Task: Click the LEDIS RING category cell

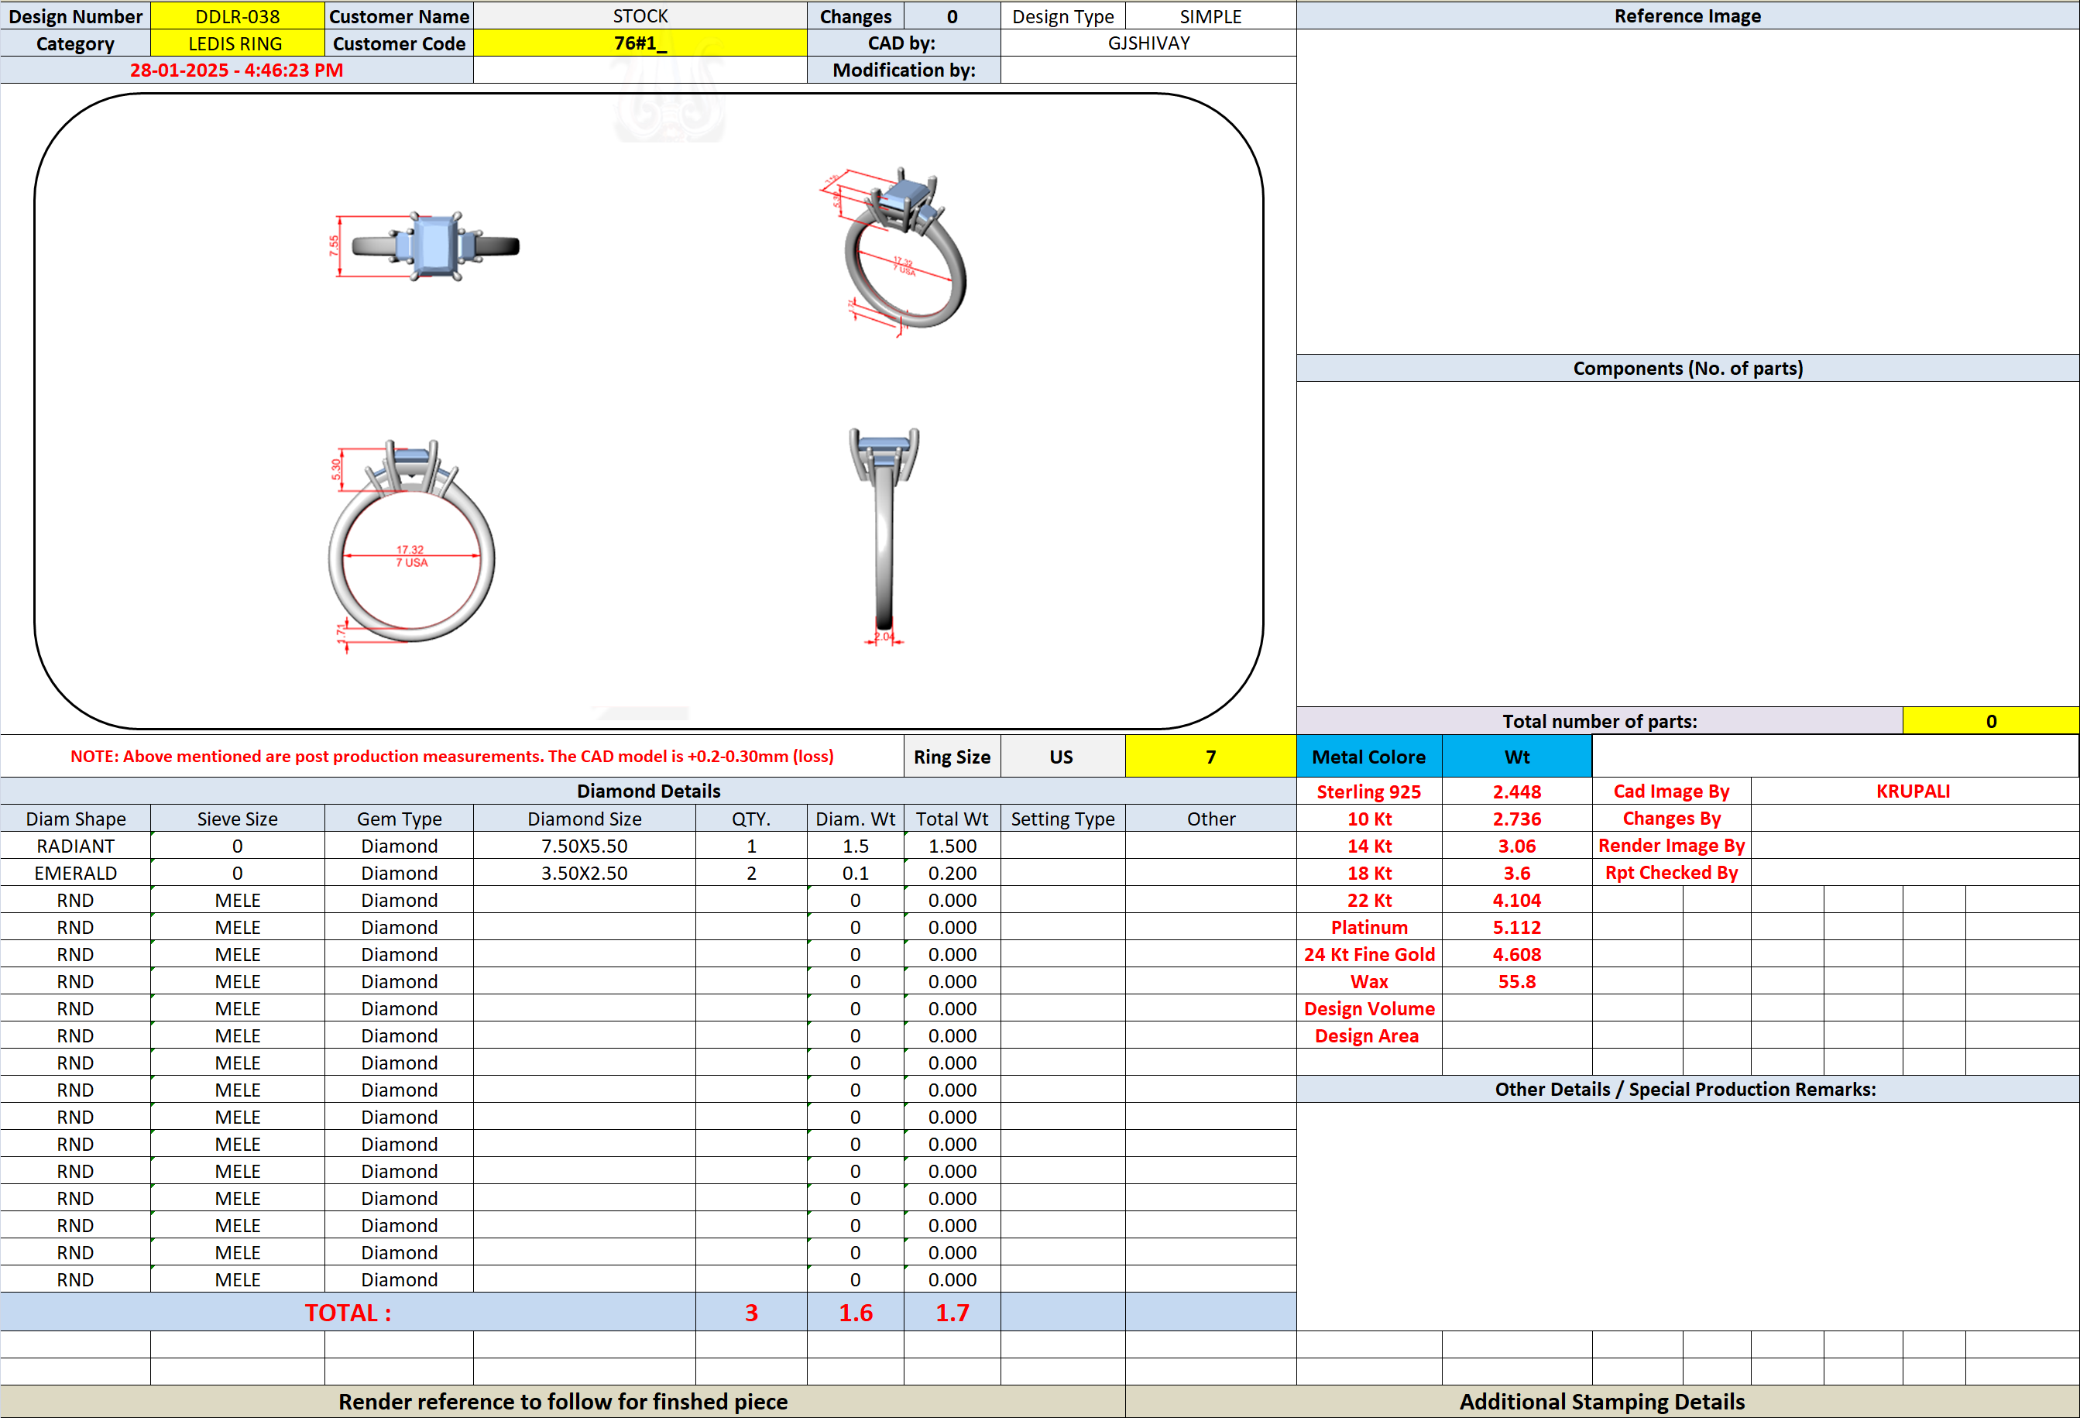Action: [x=237, y=43]
